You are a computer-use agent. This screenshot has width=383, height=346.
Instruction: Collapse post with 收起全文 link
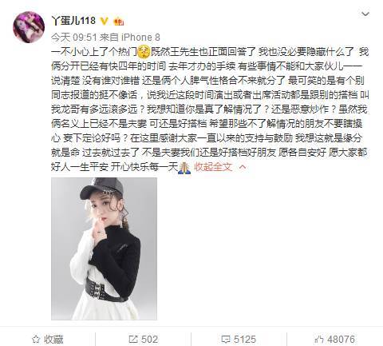213,167
